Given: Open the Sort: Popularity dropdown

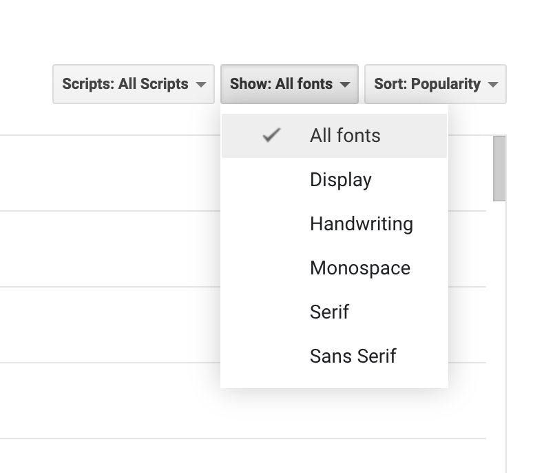Looking at the screenshot, I should click(435, 84).
